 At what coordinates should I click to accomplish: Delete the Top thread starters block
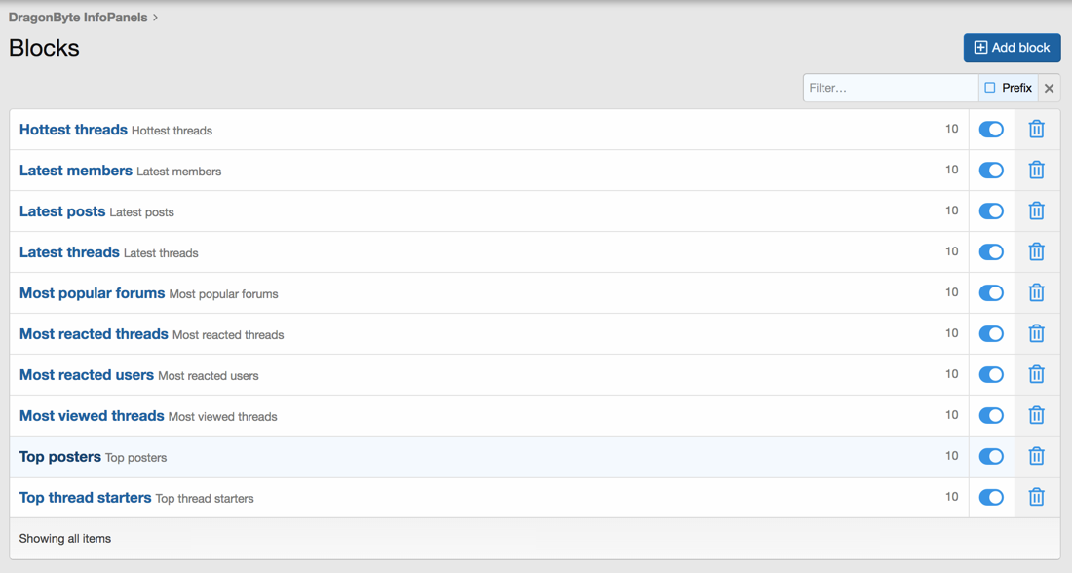point(1036,498)
